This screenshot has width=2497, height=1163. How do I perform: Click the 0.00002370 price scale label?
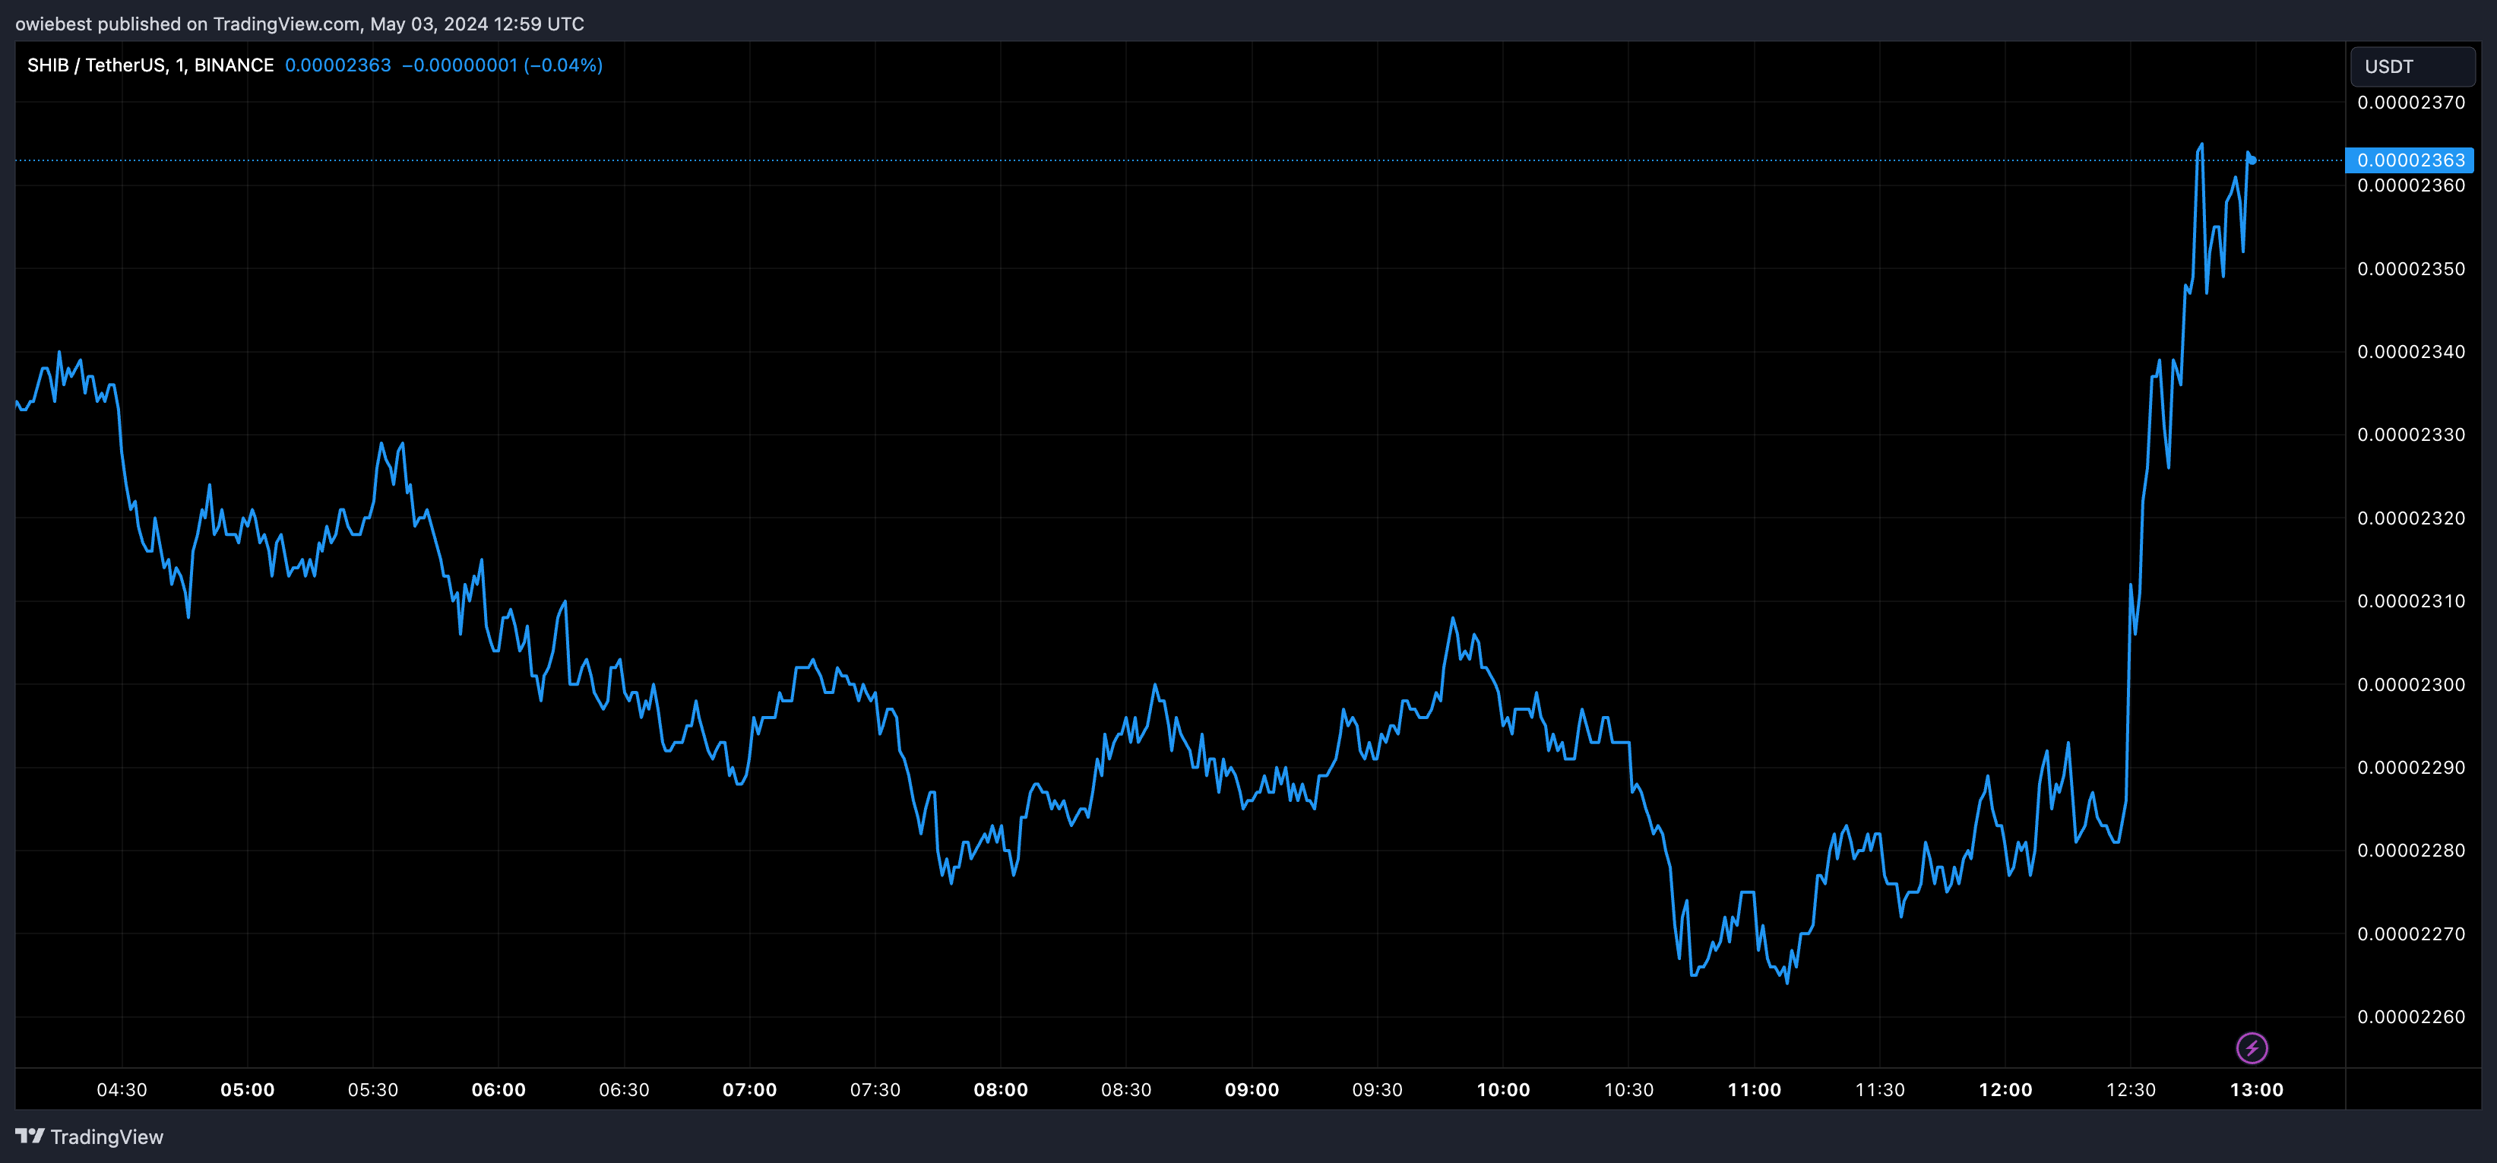pyautogui.click(x=2410, y=103)
